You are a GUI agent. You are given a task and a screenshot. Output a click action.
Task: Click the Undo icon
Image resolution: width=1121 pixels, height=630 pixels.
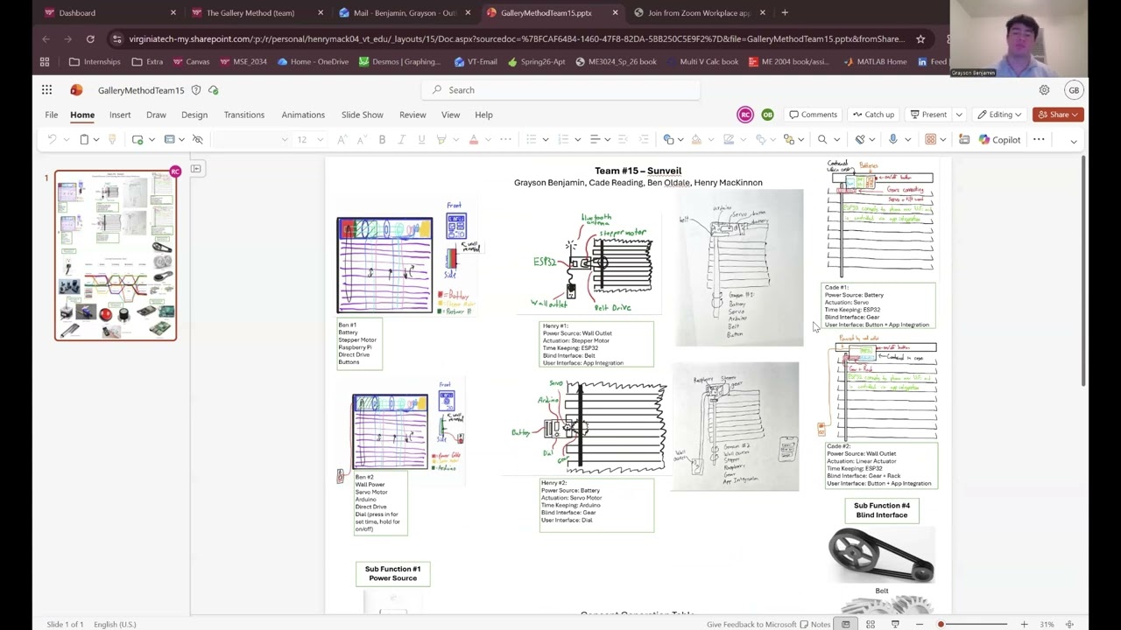[x=52, y=140]
